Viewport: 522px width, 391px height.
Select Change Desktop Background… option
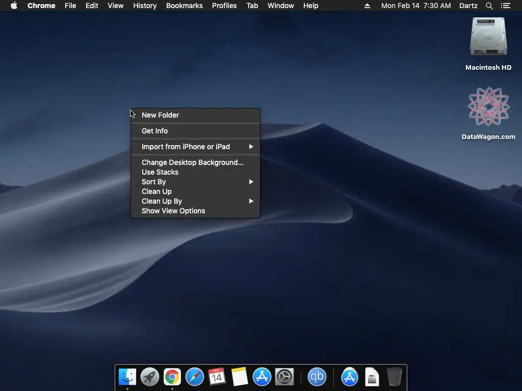pyautogui.click(x=195, y=162)
